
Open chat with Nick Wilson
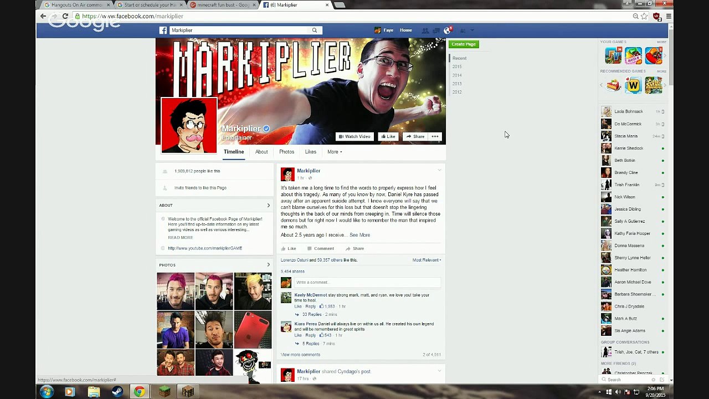click(x=633, y=197)
